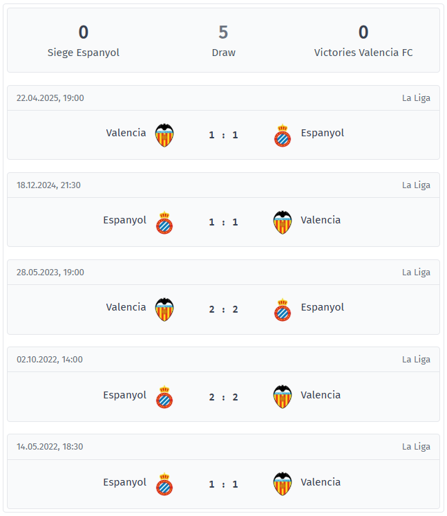Click Espanyol crest in 18.12.2024 match

coord(164,223)
